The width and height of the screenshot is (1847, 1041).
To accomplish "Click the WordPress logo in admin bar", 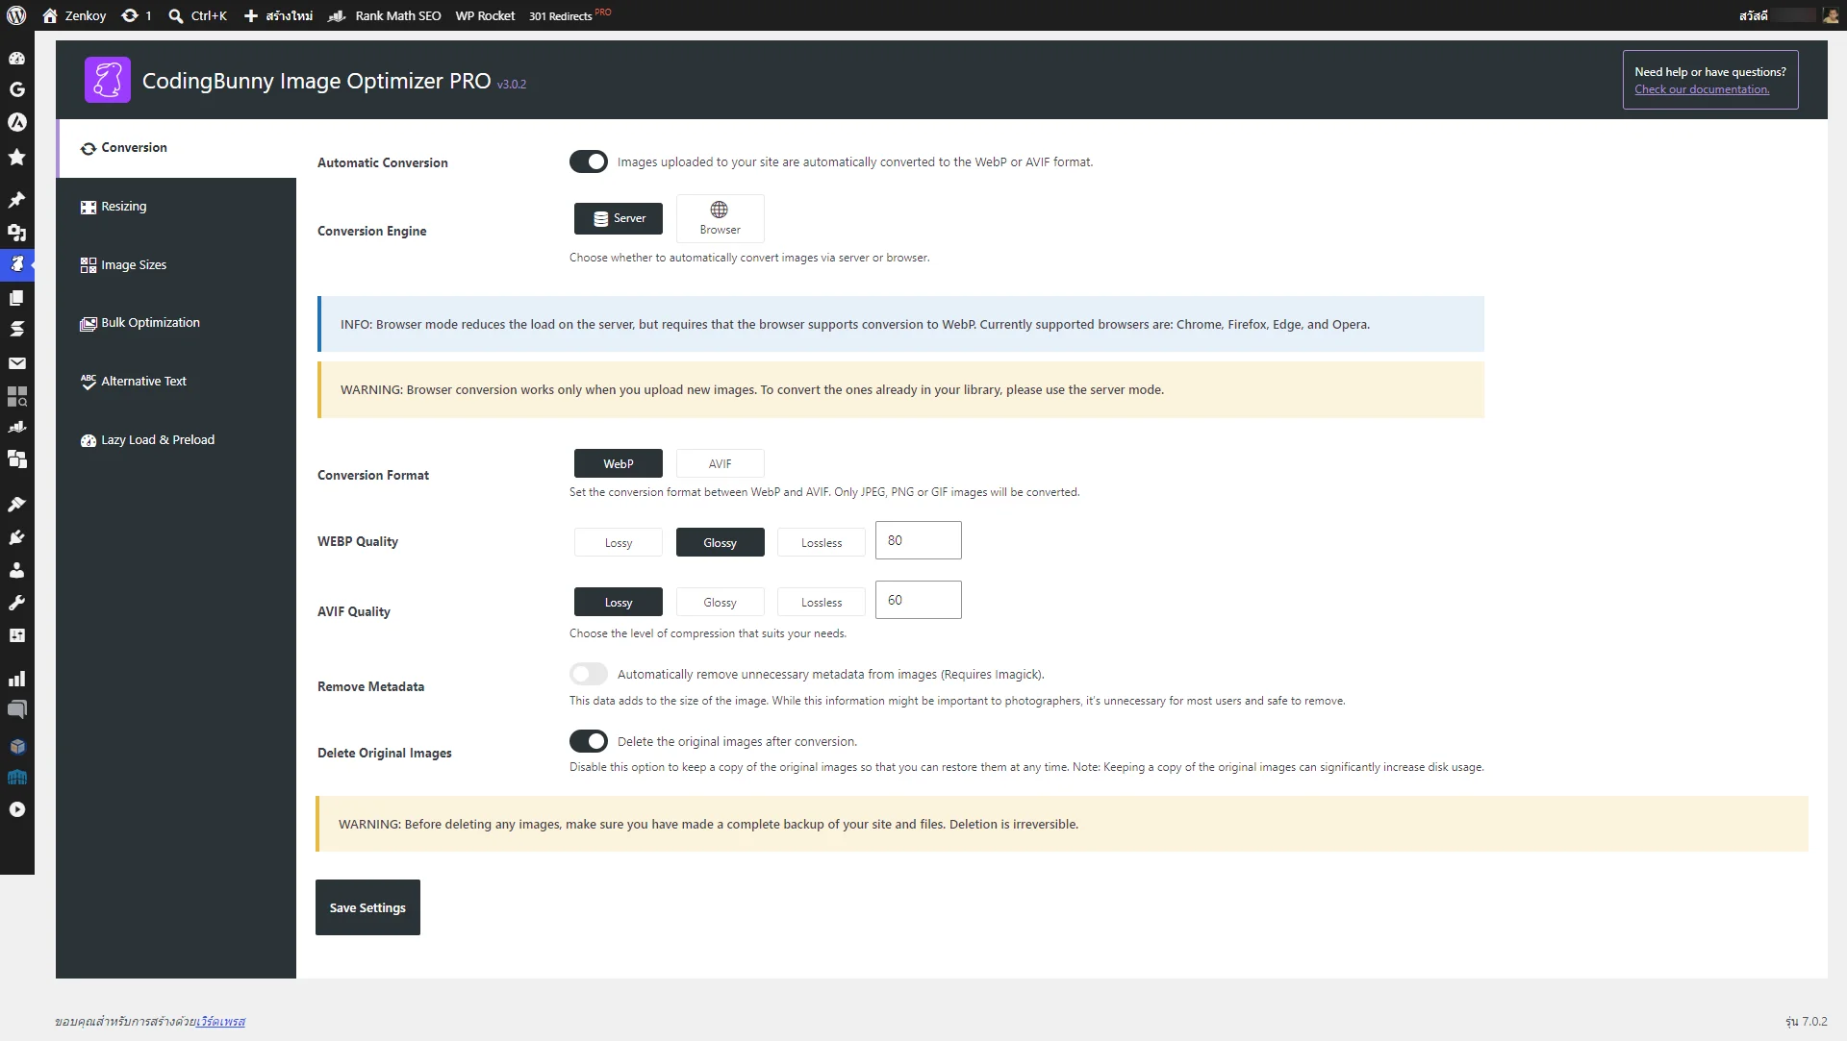I will (x=16, y=15).
